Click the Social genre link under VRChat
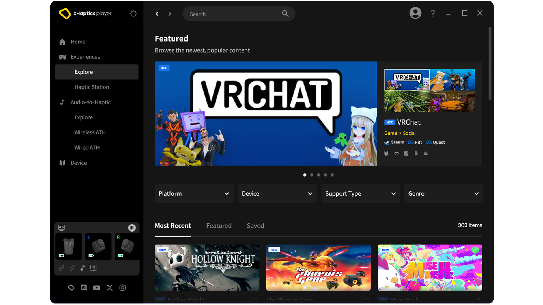 (409, 133)
